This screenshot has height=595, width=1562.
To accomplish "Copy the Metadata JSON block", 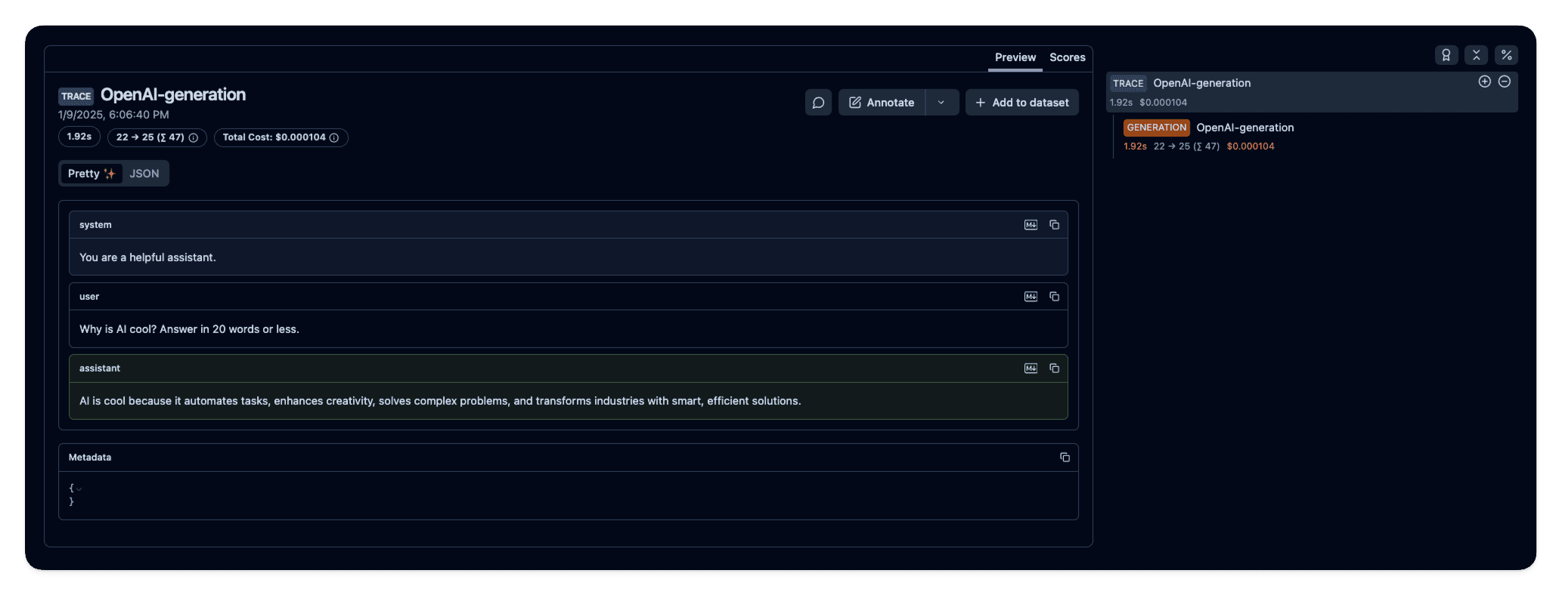I will click(1065, 458).
